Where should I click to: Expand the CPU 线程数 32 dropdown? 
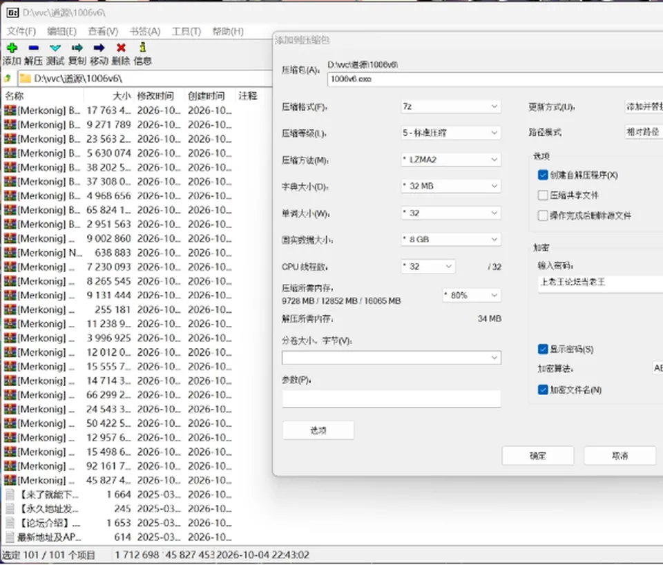pyautogui.click(x=428, y=267)
